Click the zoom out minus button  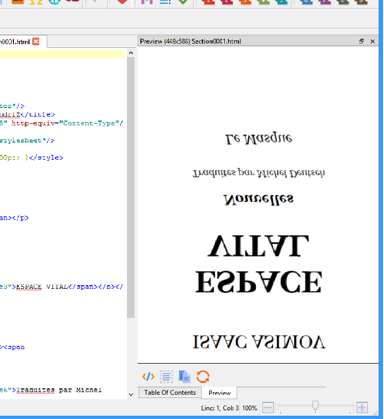coord(268,408)
